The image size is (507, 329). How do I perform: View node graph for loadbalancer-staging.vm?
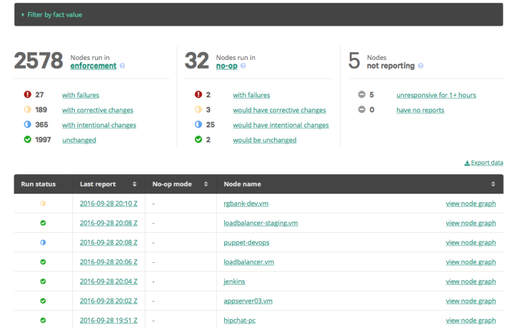[x=471, y=223]
